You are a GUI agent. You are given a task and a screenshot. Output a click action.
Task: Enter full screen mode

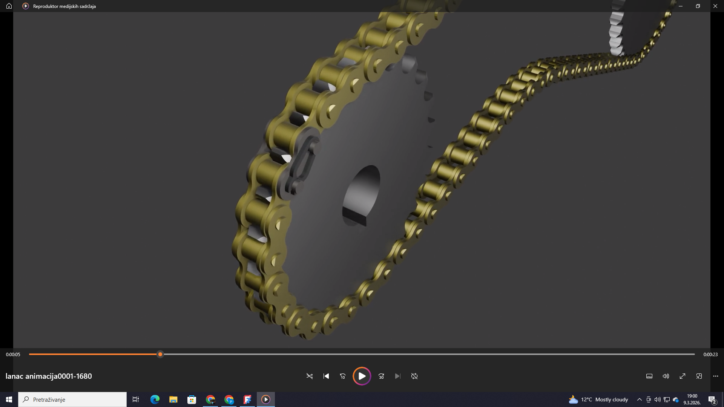(x=683, y=376)
